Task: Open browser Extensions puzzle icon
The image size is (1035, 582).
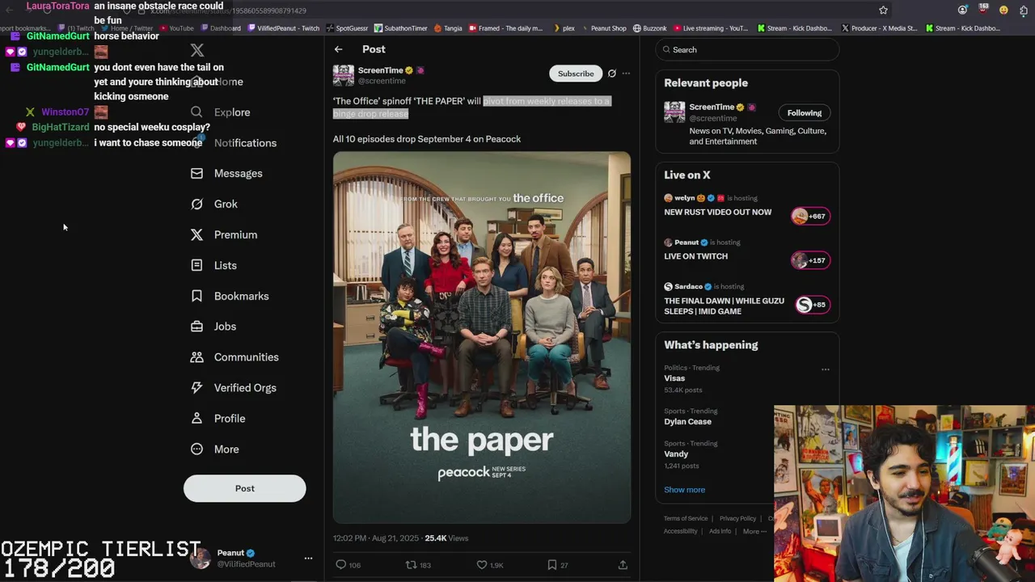Action: click(1024, 11)
